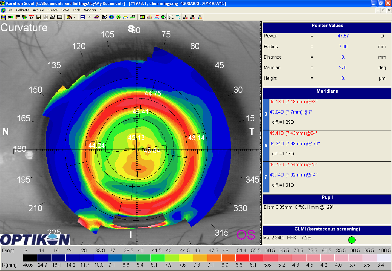Open the Scale menu
This screenshot has width=392, height=271.
(x=65, y=10)
